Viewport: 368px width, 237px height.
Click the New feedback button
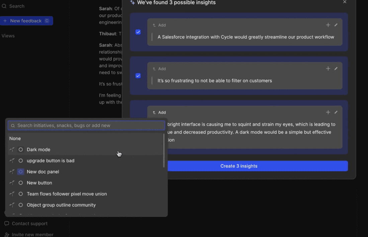[26, 21]
